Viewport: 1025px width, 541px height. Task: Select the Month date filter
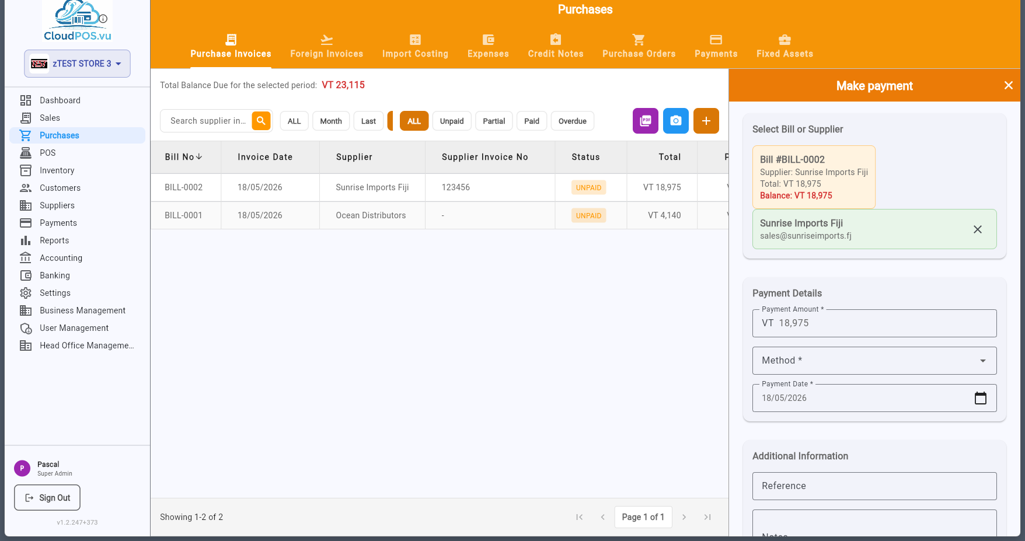[331, 121]
